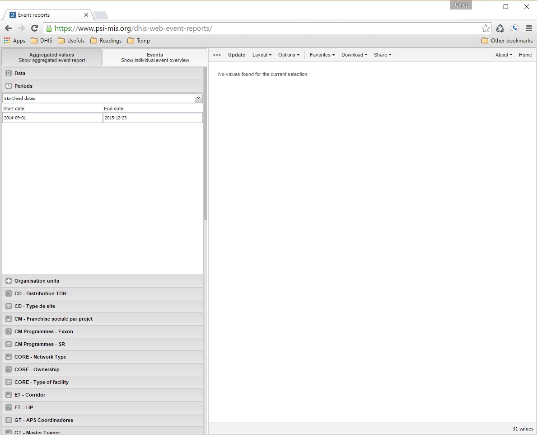The image size is (537, 435).
Task: Click the Update button
Action: [x=237, y=55]
